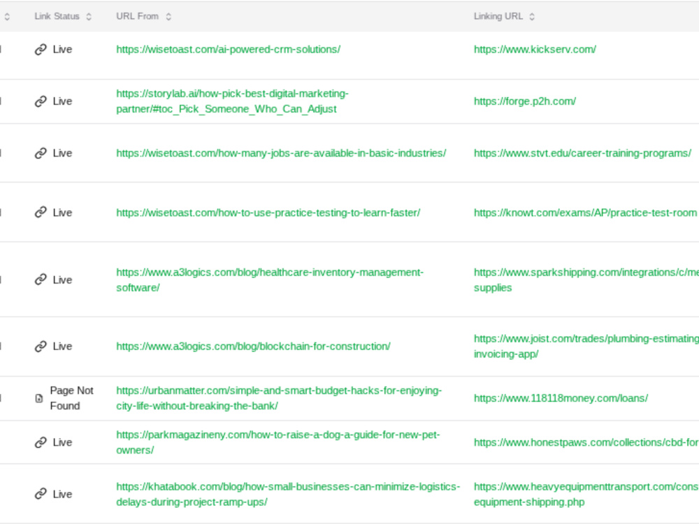Click link icon in a3logics healthcare-inventory row
The image size is (699, 524).
[41, 280]
